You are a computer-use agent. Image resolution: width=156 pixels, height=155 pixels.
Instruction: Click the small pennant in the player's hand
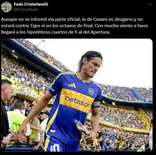[81, 127]
